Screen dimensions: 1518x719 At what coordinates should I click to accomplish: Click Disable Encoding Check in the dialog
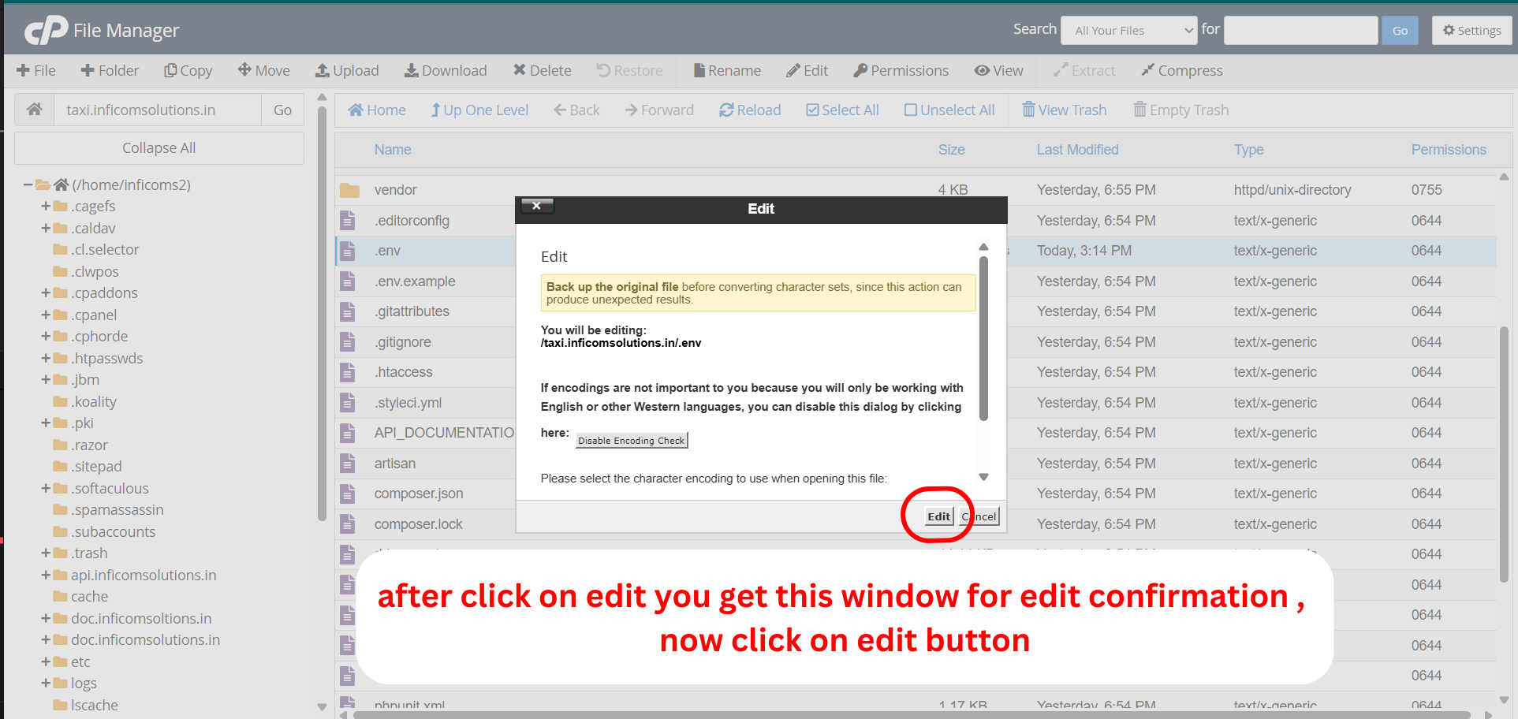631,440
